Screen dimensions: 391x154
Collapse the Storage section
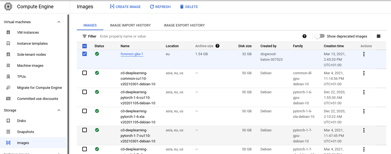[59, 110]
